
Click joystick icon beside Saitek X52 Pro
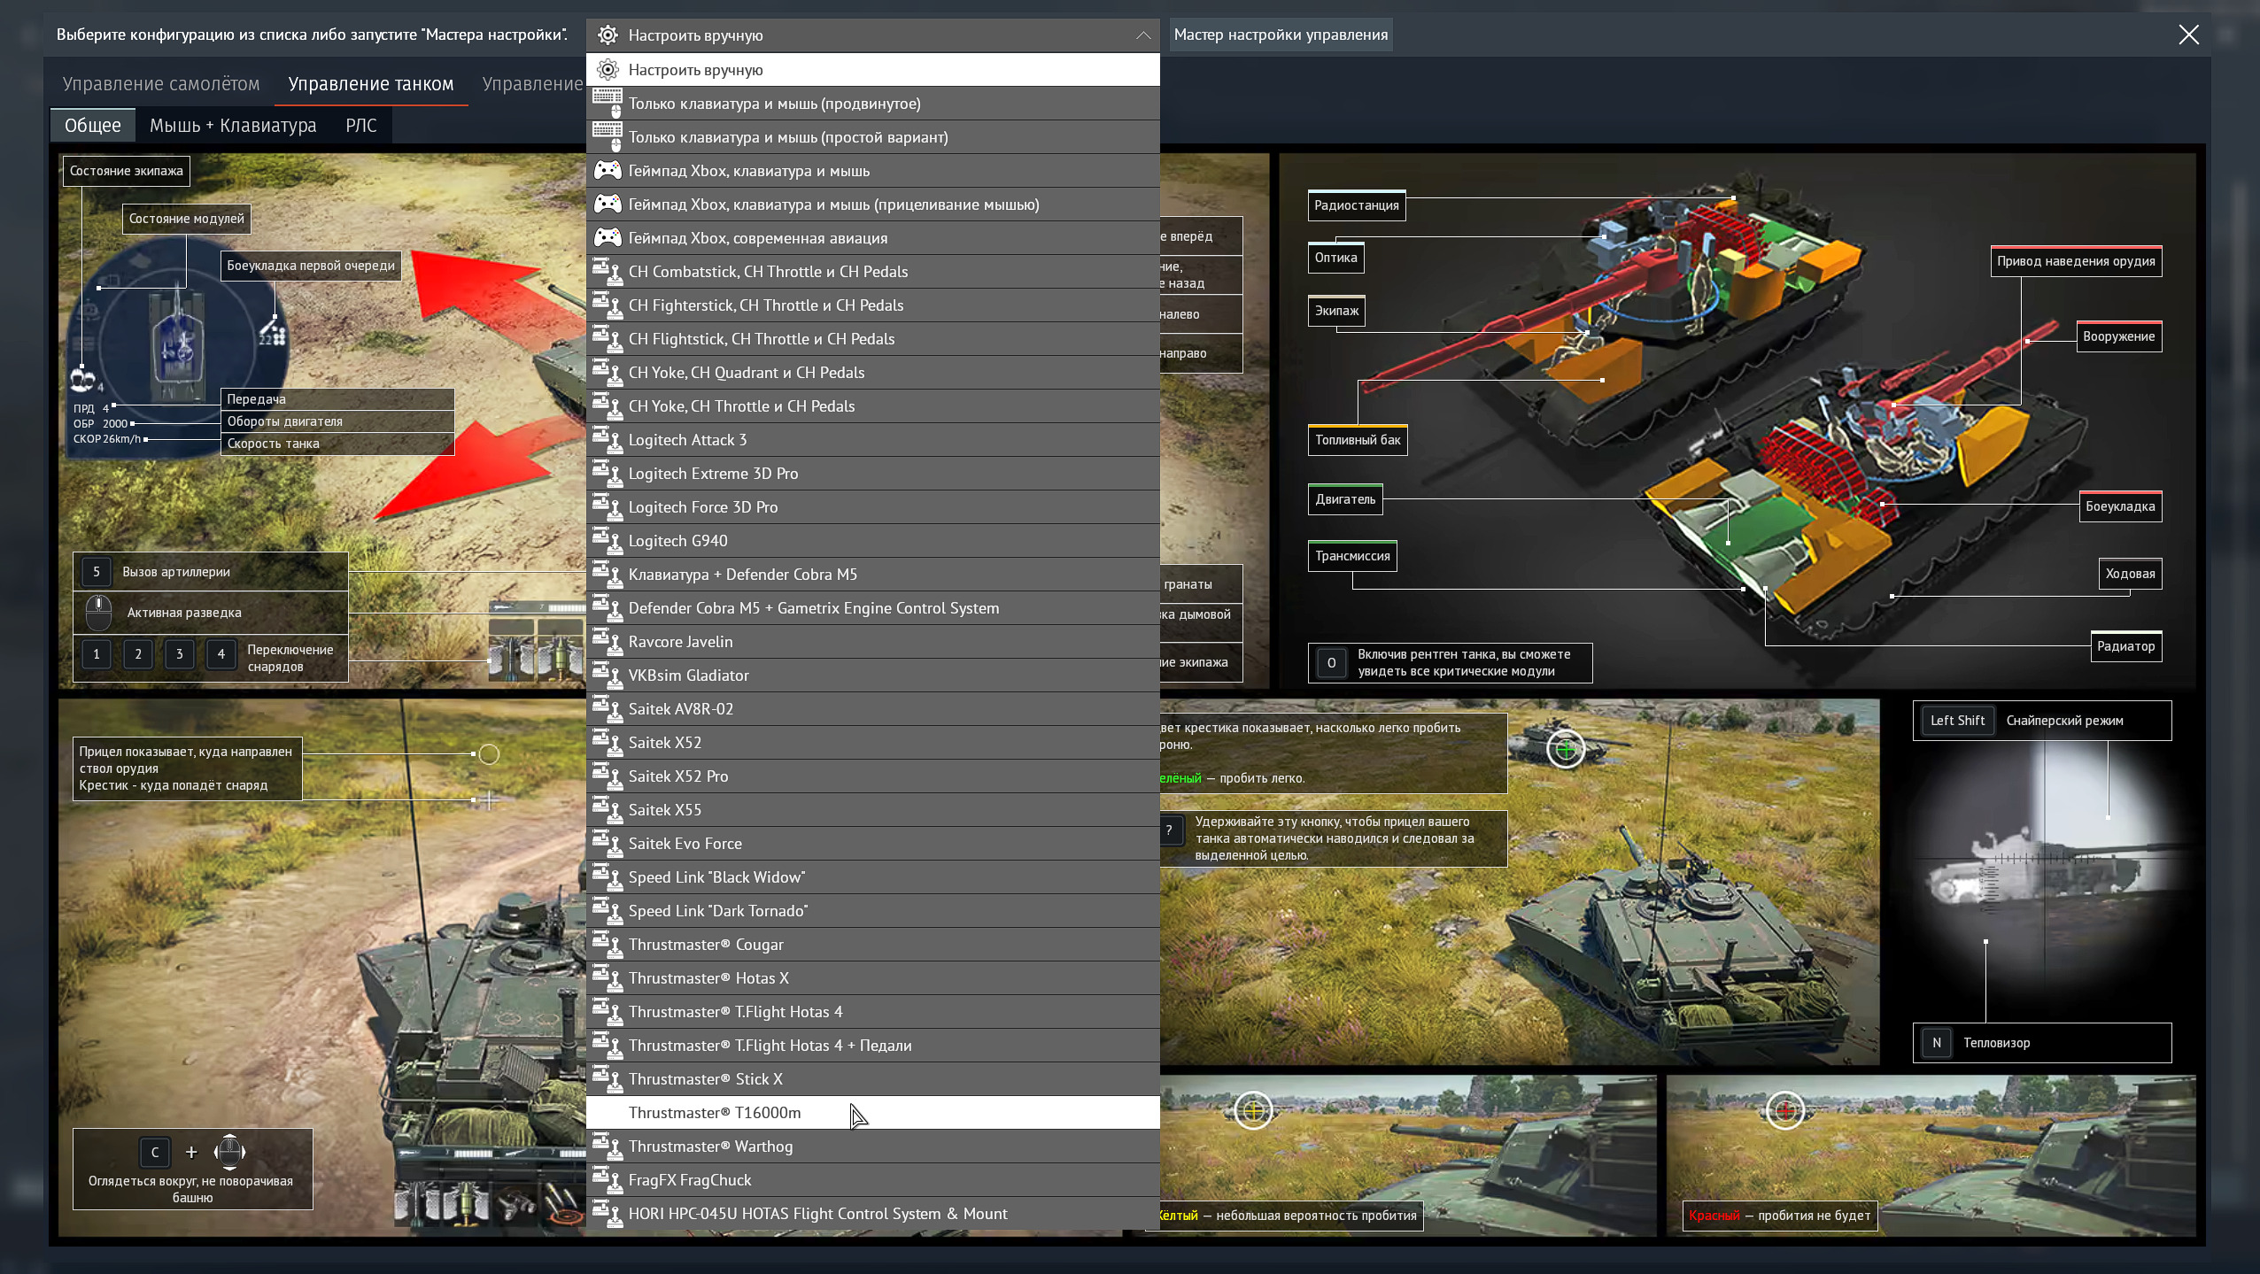click(x=608, y=776)
